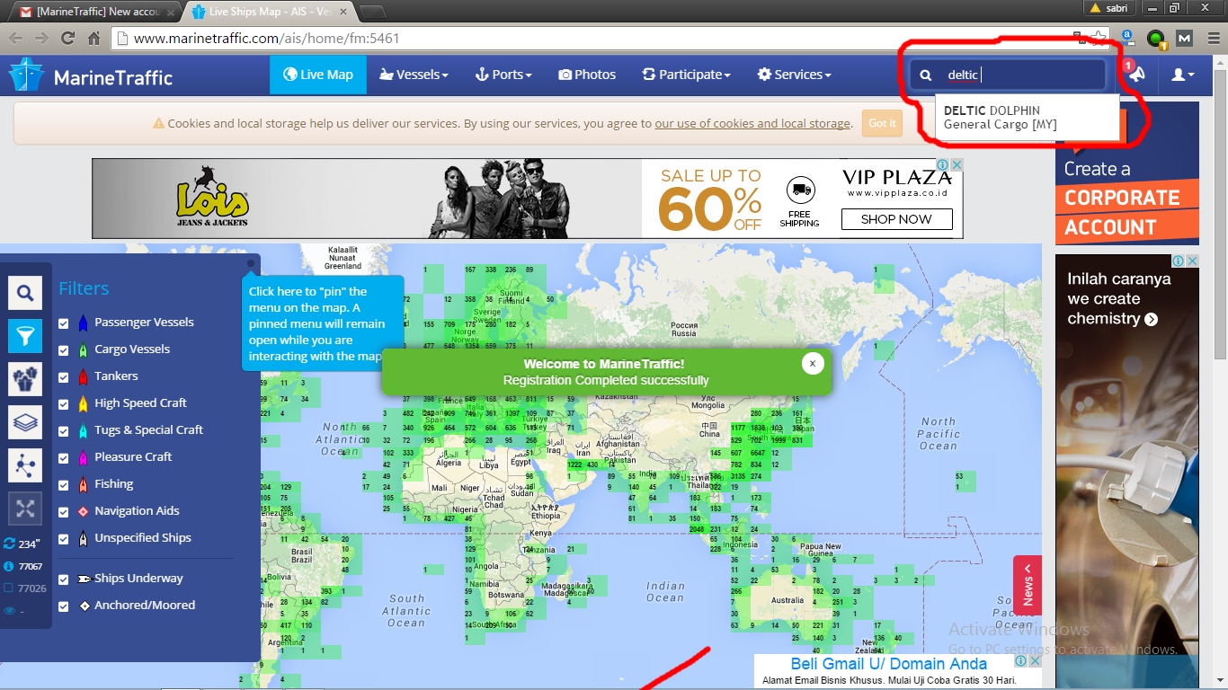Click the browser home button
This screenshot has width=1228, height=690.
[93, 39]
